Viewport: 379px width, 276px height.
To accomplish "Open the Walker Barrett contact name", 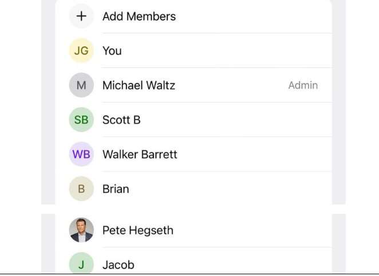I will click(140, 154).
